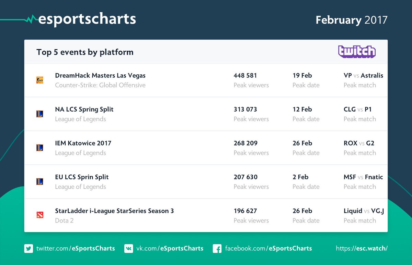Click the Dota 2 icon beside StarLadder

point(40,215)
